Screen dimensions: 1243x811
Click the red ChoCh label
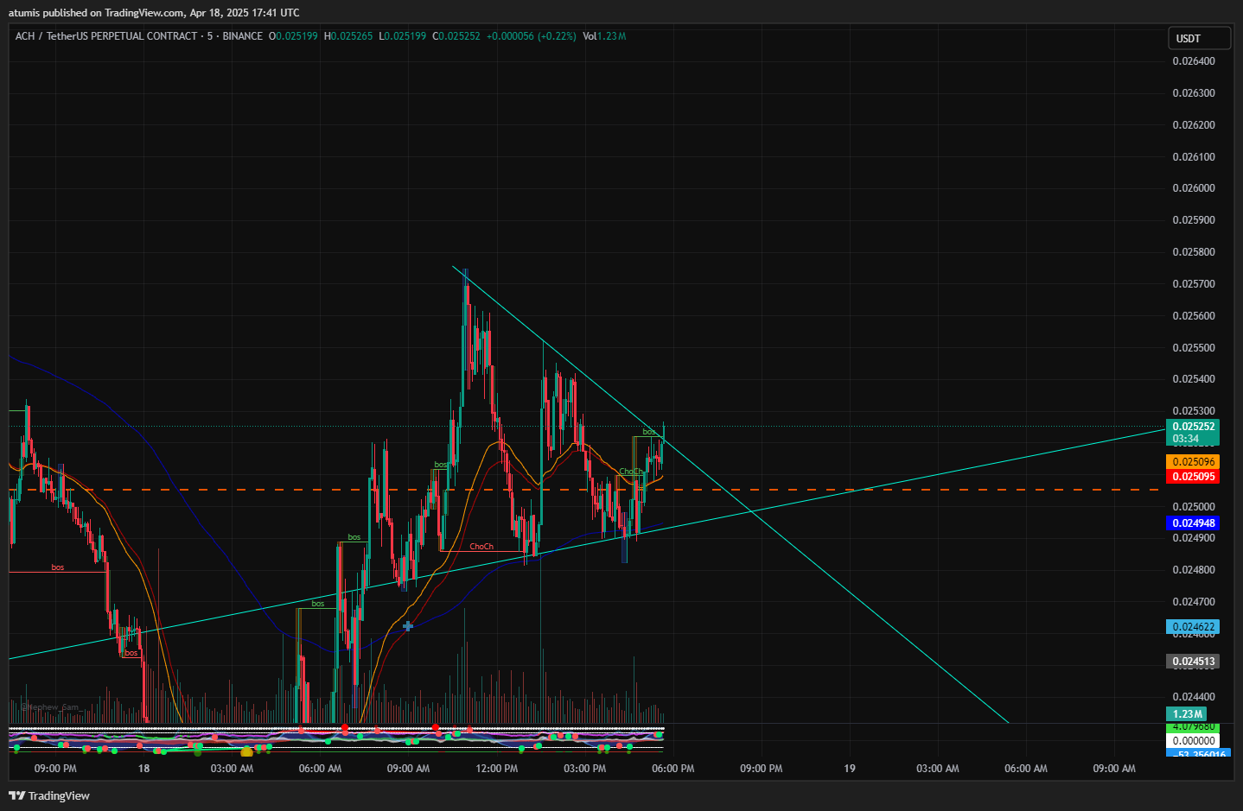(x=481, y=547)
